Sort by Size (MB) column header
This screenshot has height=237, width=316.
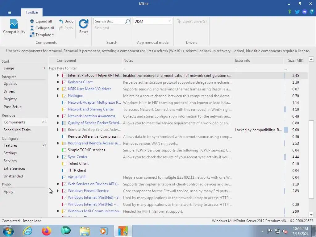tap(296, 60)
